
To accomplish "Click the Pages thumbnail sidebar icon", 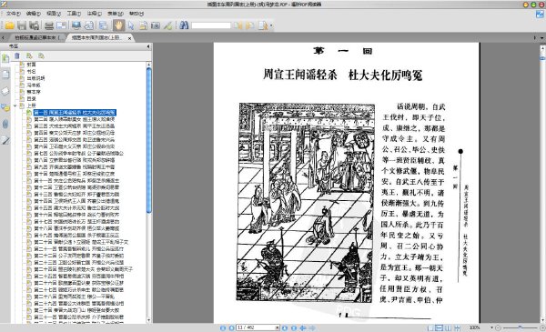I will click(x=5, y=75).
